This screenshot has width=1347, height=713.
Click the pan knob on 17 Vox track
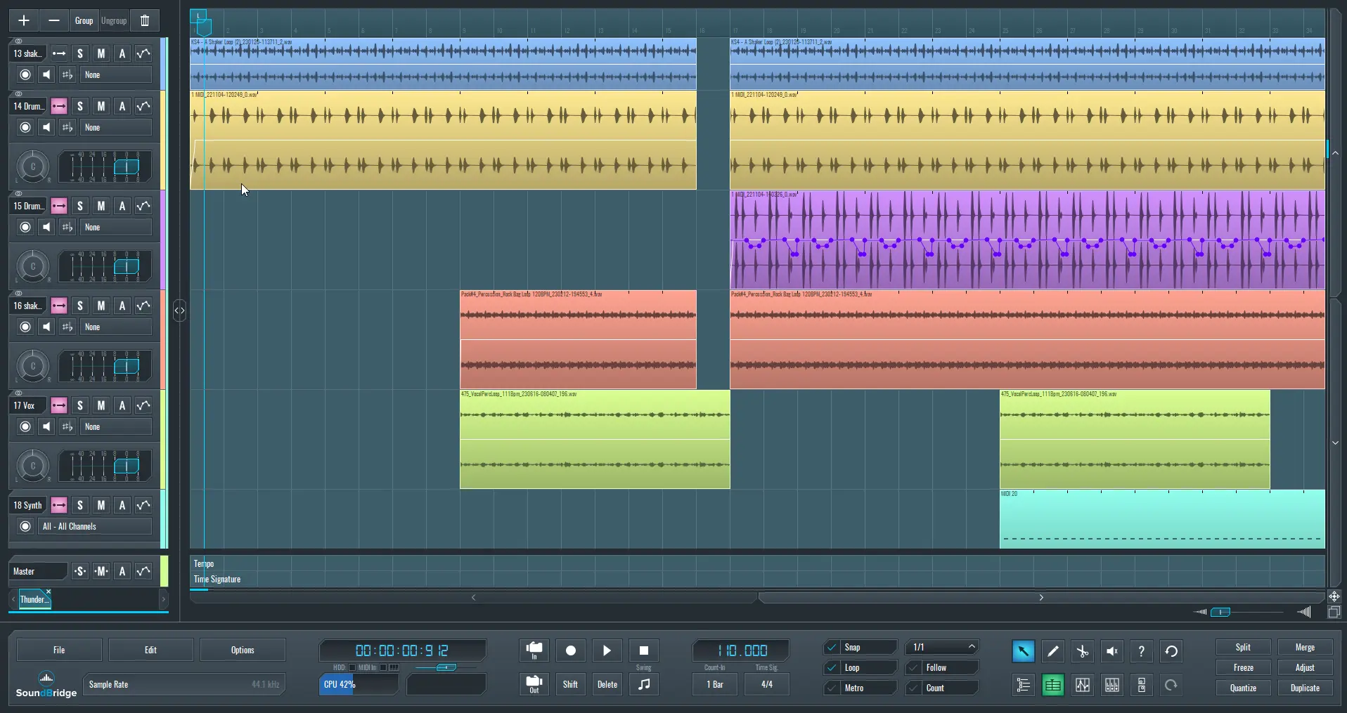point(32,466)
